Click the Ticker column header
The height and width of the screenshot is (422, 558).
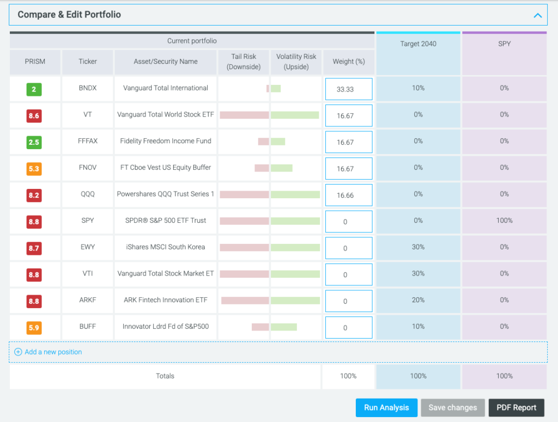tap(88, 62)
